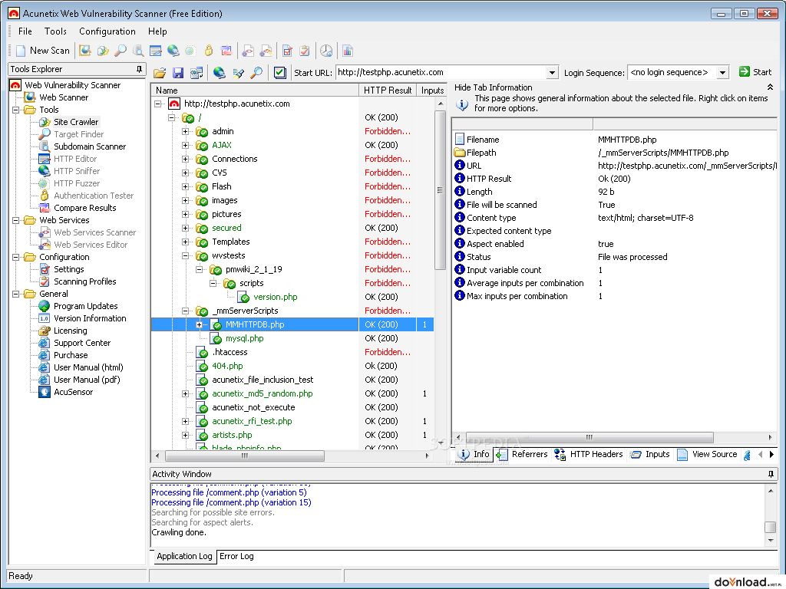Open Target Finder magnifier in toolbar
This screenshot has width=786, height=589.
[x=121, y=51]
